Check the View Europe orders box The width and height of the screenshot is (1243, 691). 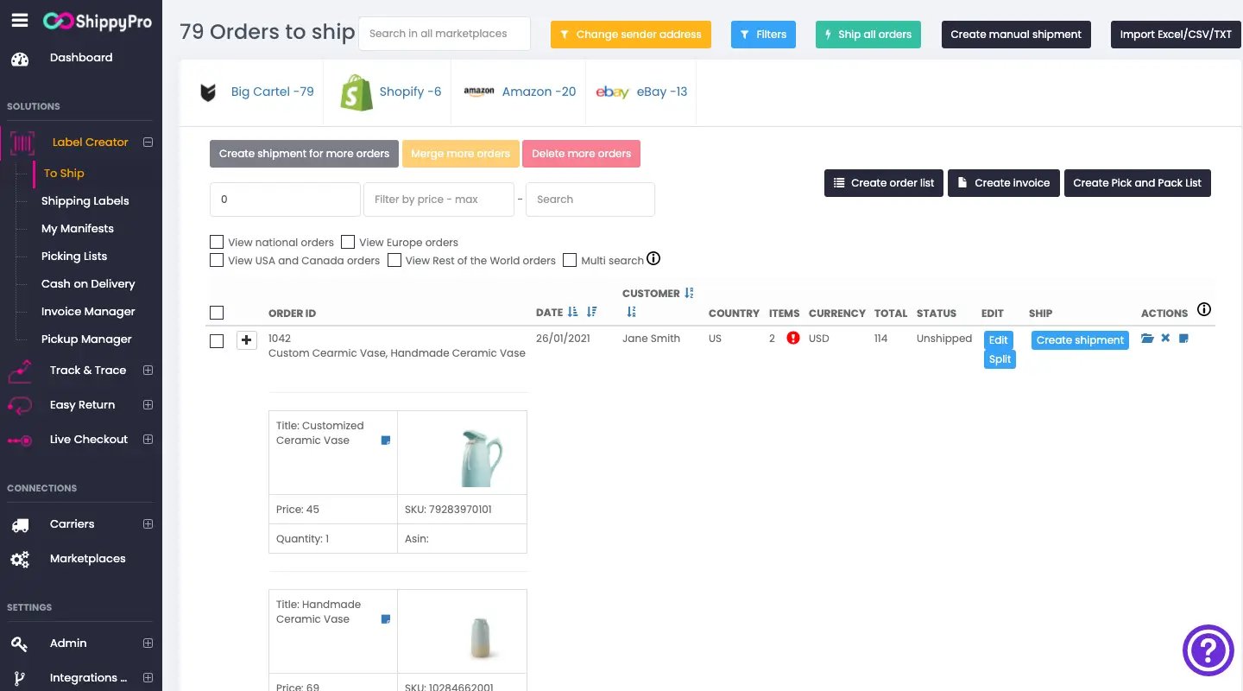point(348,242)
